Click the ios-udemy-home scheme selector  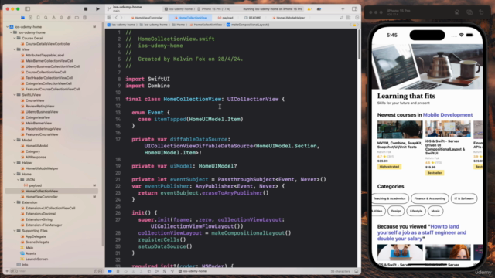[x=179, y=9]
